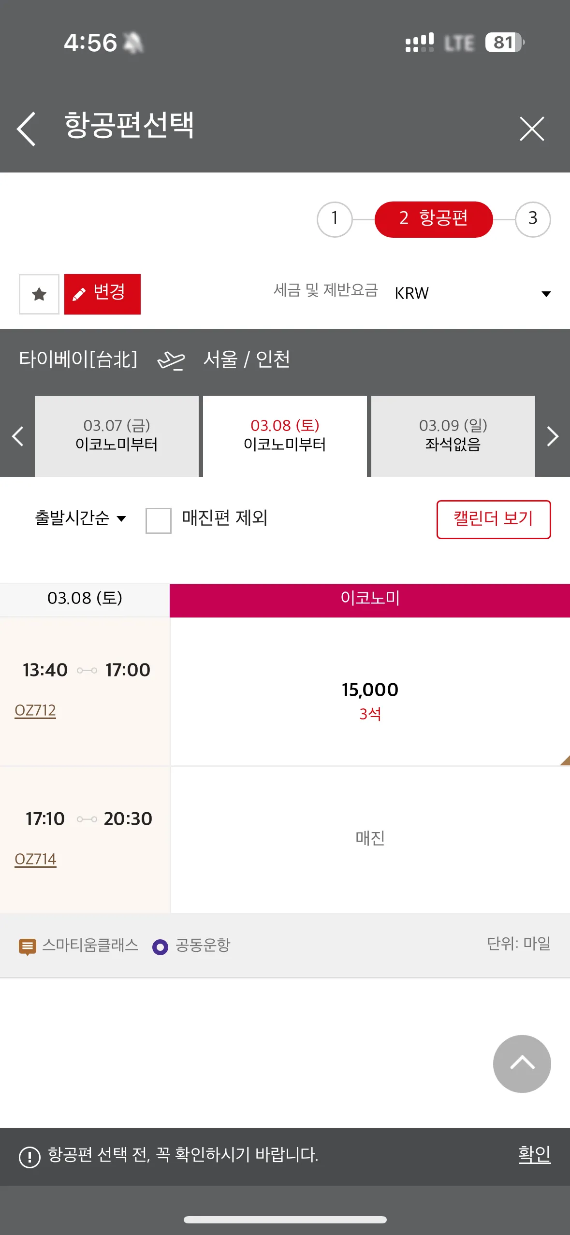Open flight OZ714 details link
The height and width of the screenshot is (1235, 570).
[x=35, y=859]
